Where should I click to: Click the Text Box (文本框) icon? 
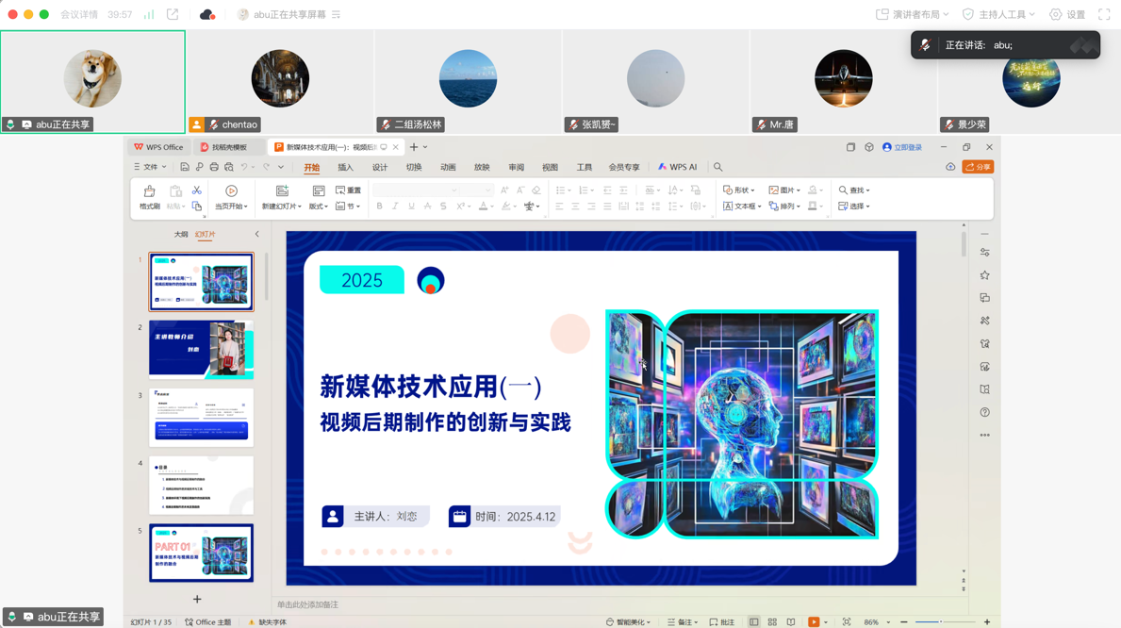740,206
